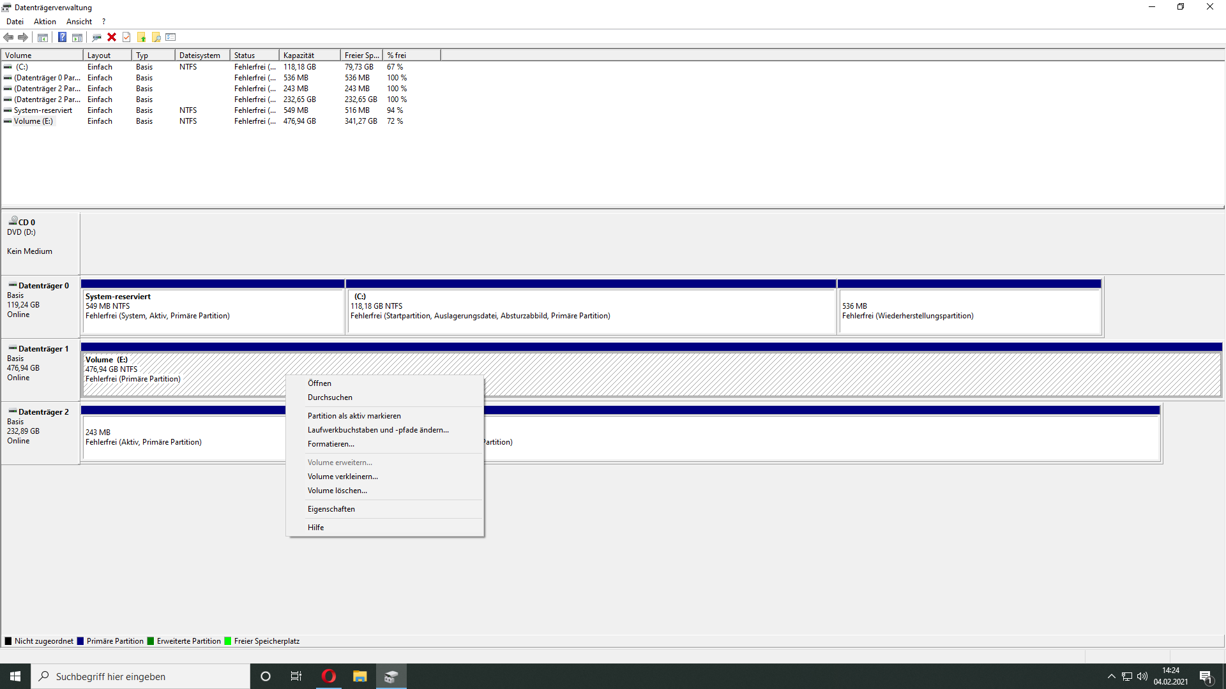The width and height of the screenshot is (1226, 689).
Task: Click the document checkmark properties icon
Action: [126, 37]
